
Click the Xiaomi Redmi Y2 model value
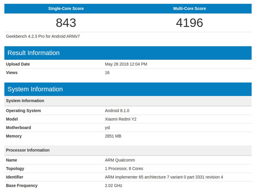(x=121, y=119)
